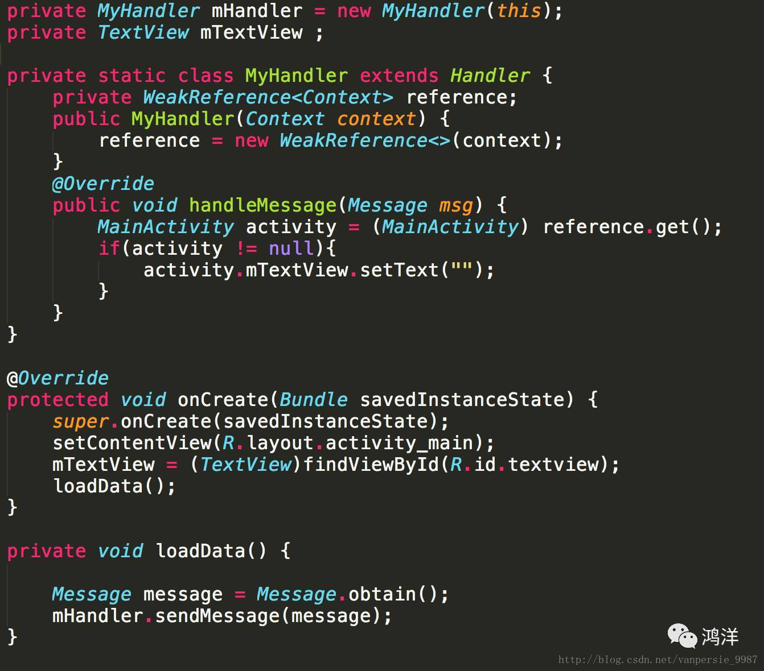764x671 pixels.
Task: Select the "extends" keyword
Action: (x=399, y=76)
